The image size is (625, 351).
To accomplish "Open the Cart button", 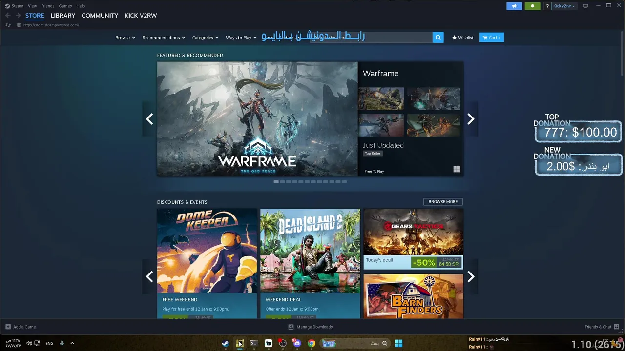I will 492,38.
